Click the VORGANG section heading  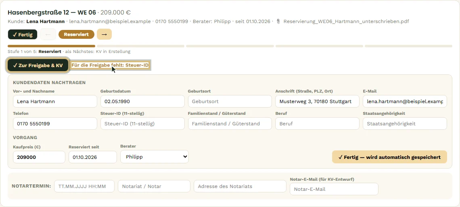25,137
